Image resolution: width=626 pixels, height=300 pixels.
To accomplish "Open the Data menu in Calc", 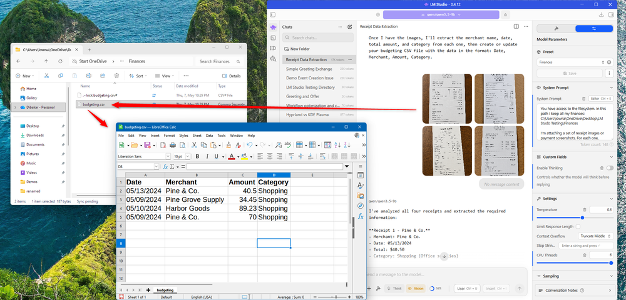I will pyautogui.click(x=209, y=136).
